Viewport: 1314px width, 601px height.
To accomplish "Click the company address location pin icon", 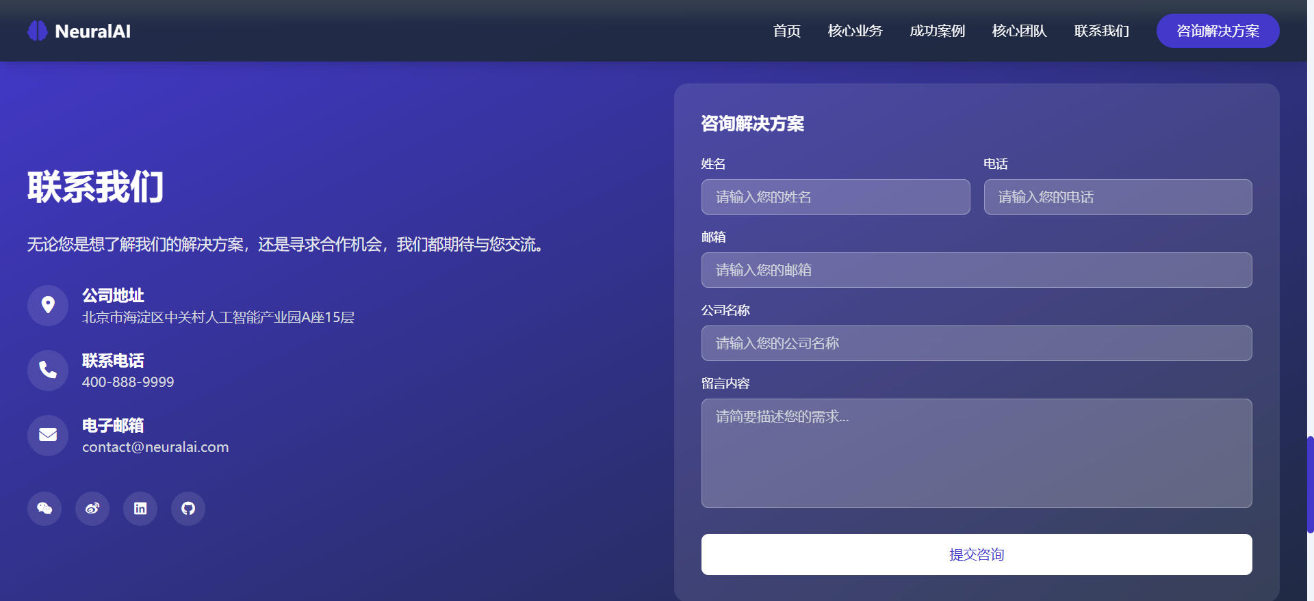I will (48, 305).
